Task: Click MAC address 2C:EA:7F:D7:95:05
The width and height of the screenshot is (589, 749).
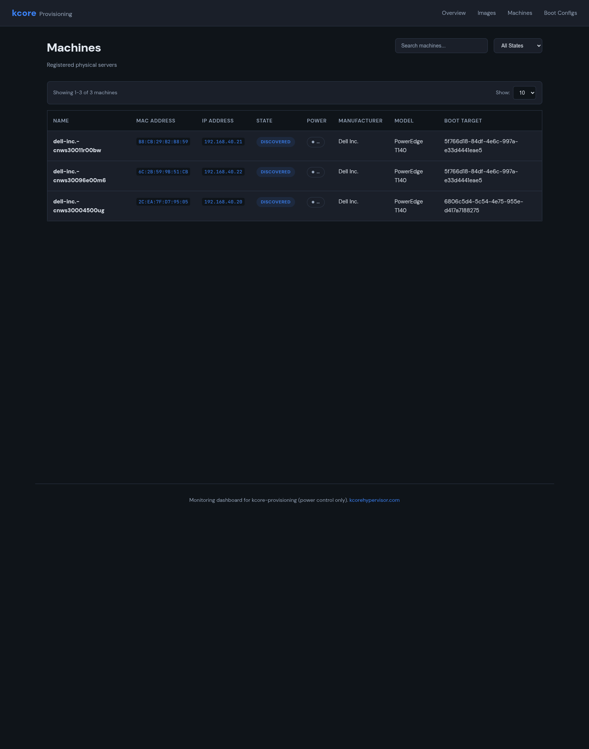Action: coord(163,202)
